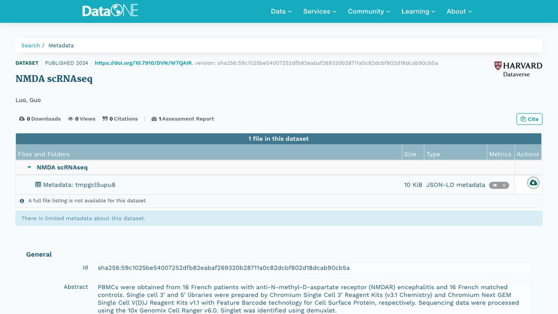The image size is (558, 314).
Task: Go back to Search via breadcrumb
Action: [x=31, y=45]
